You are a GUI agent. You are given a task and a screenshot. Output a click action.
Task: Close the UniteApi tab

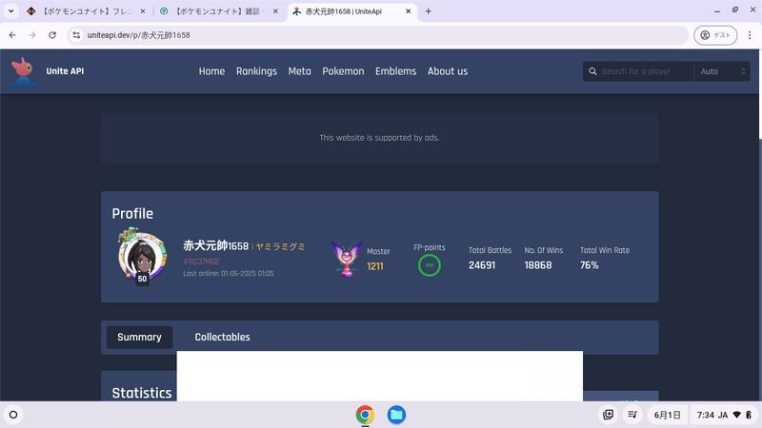[409, 11]
